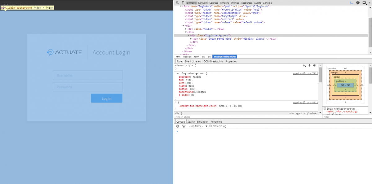This screenshot has width=372, height=184.
Task: Click the Find in Styles field
Action: click(247, 117)
